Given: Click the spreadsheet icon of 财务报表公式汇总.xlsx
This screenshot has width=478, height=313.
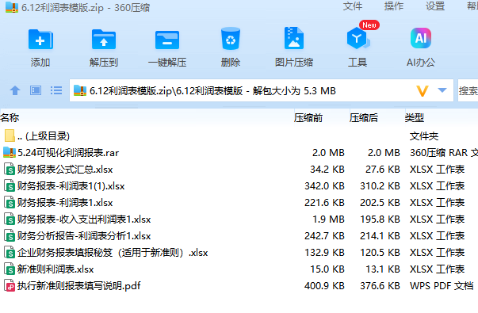Looking at the screenshot, I should 10,169.
